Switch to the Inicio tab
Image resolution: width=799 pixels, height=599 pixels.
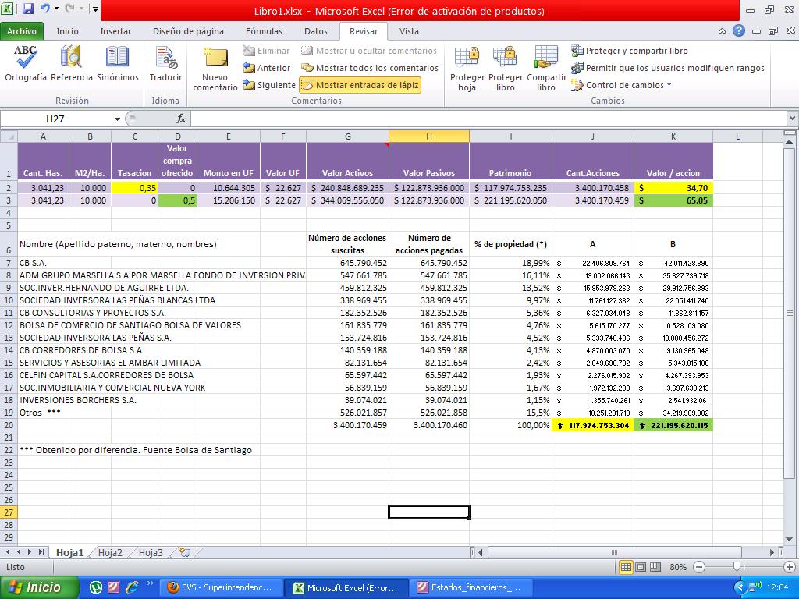(x=67, y=31)
